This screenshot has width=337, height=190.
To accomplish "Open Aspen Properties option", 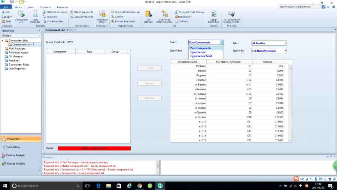I will tap(213, 17).
